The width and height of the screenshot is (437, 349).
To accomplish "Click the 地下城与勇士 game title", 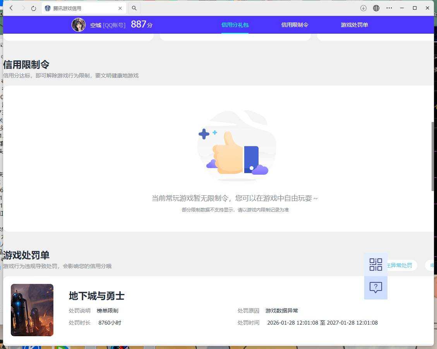I will click(x=97, y=296).
